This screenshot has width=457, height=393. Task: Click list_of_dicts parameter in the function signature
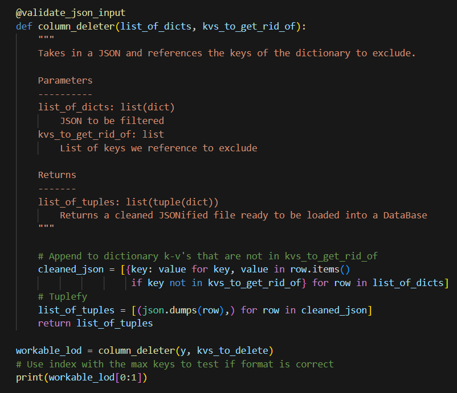150,26
